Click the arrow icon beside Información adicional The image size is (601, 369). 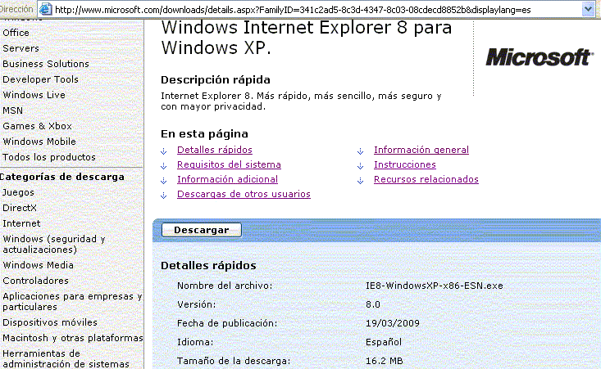pos(164,181)
